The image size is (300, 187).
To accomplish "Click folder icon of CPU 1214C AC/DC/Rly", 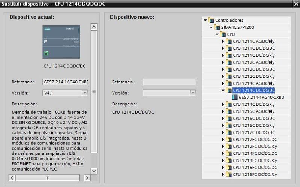I will (x=229, y=83).
